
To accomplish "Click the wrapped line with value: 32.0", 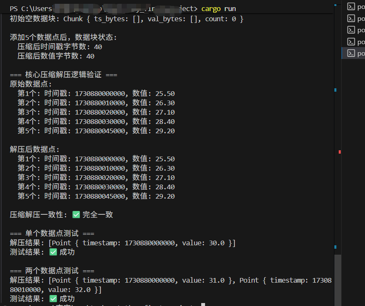I will point(56,289).
